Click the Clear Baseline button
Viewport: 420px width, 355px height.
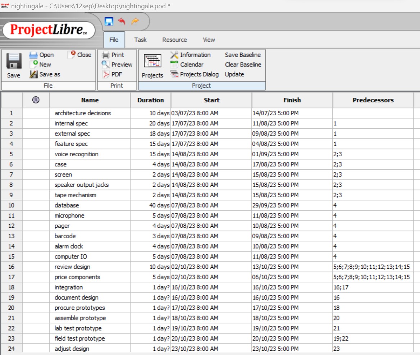243,65
